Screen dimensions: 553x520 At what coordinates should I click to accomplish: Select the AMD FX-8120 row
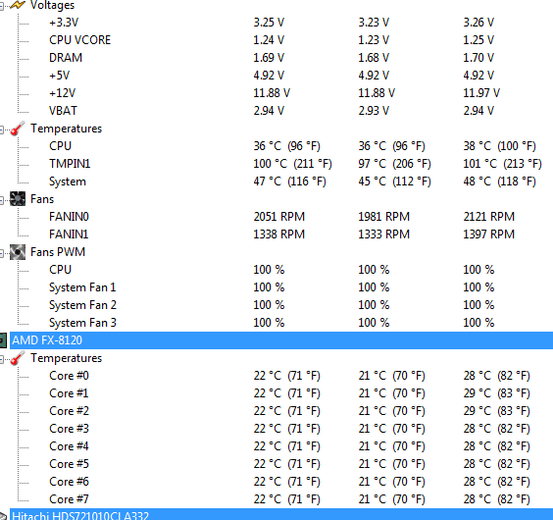pos(281,340)
